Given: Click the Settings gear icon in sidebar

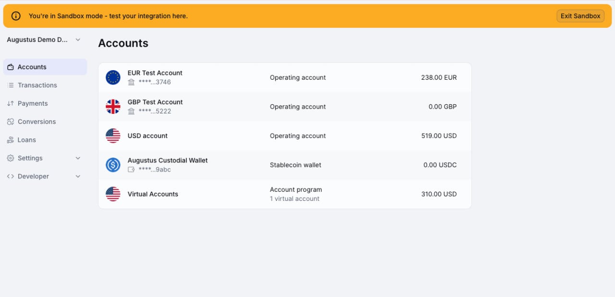Looking at the screenshot, I should 11,158.
